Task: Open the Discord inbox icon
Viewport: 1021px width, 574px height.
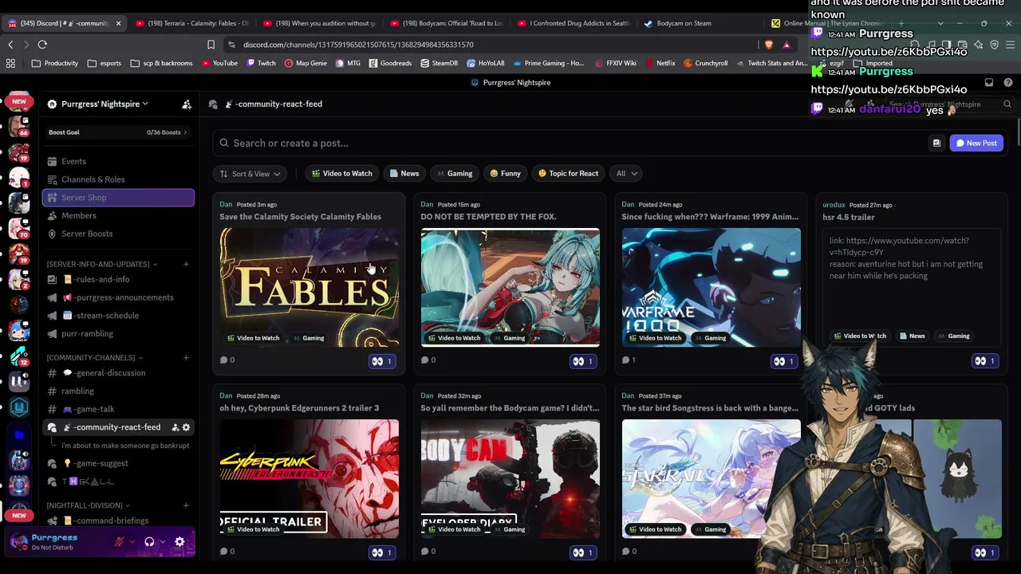Action: [x=989, y=82]
